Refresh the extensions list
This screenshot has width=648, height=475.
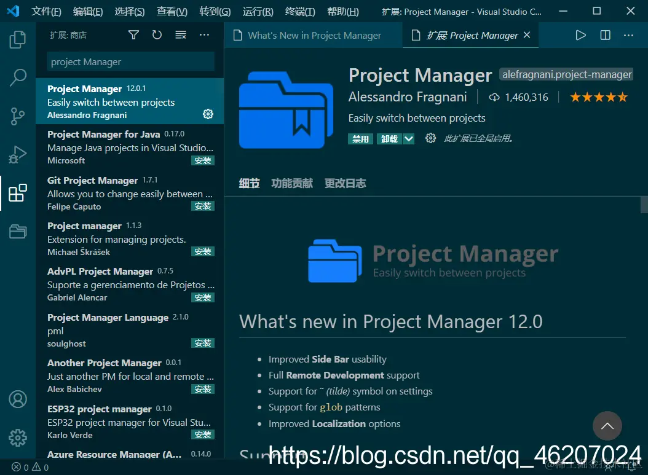pyautogui.click(x=157, y=35)
